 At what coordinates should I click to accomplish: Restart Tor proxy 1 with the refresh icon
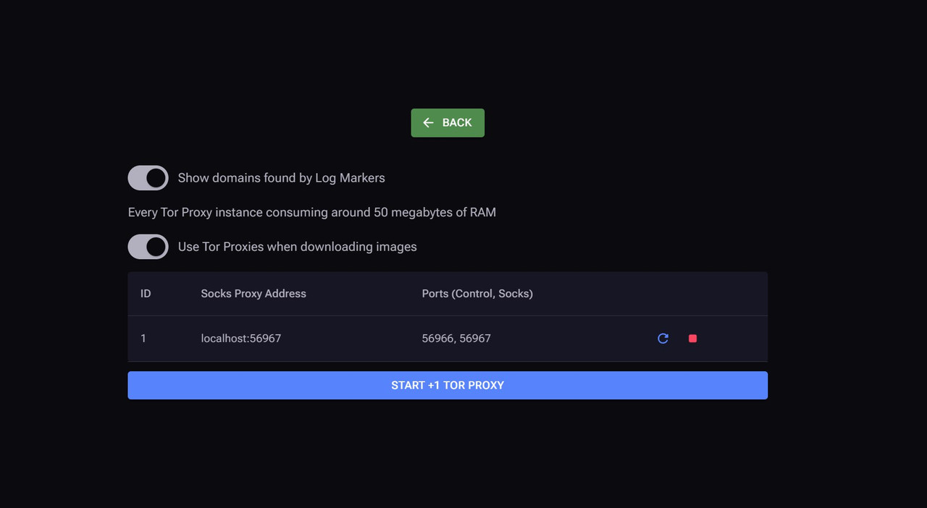tap(663, 339)
